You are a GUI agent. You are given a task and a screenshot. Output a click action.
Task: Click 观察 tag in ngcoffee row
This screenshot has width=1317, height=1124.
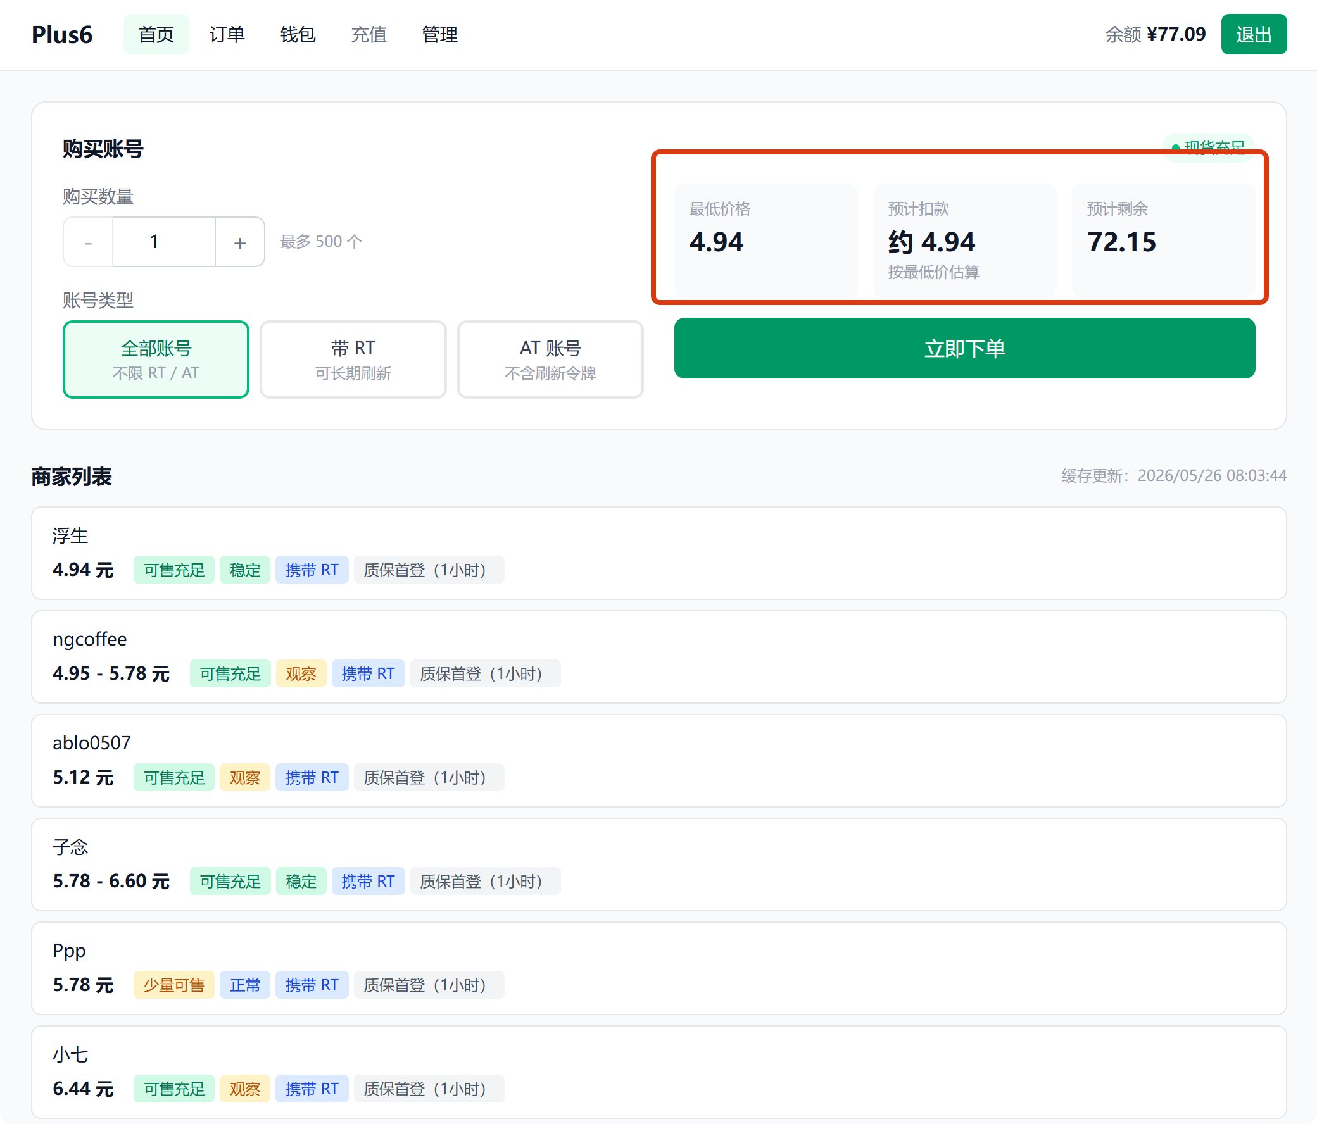click(x=301, y=673)
